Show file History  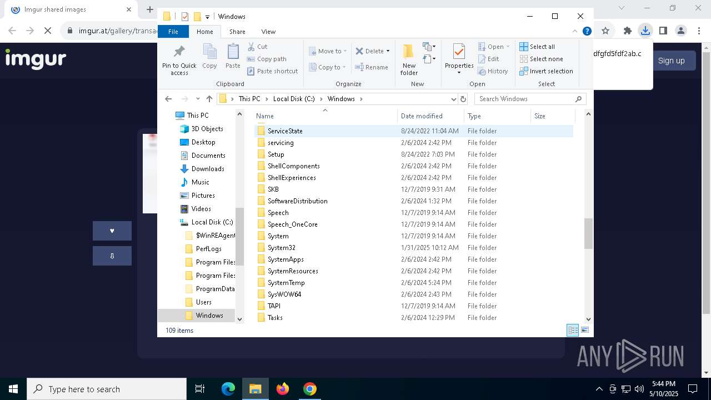pyautogui.click(x=493, y=71)
